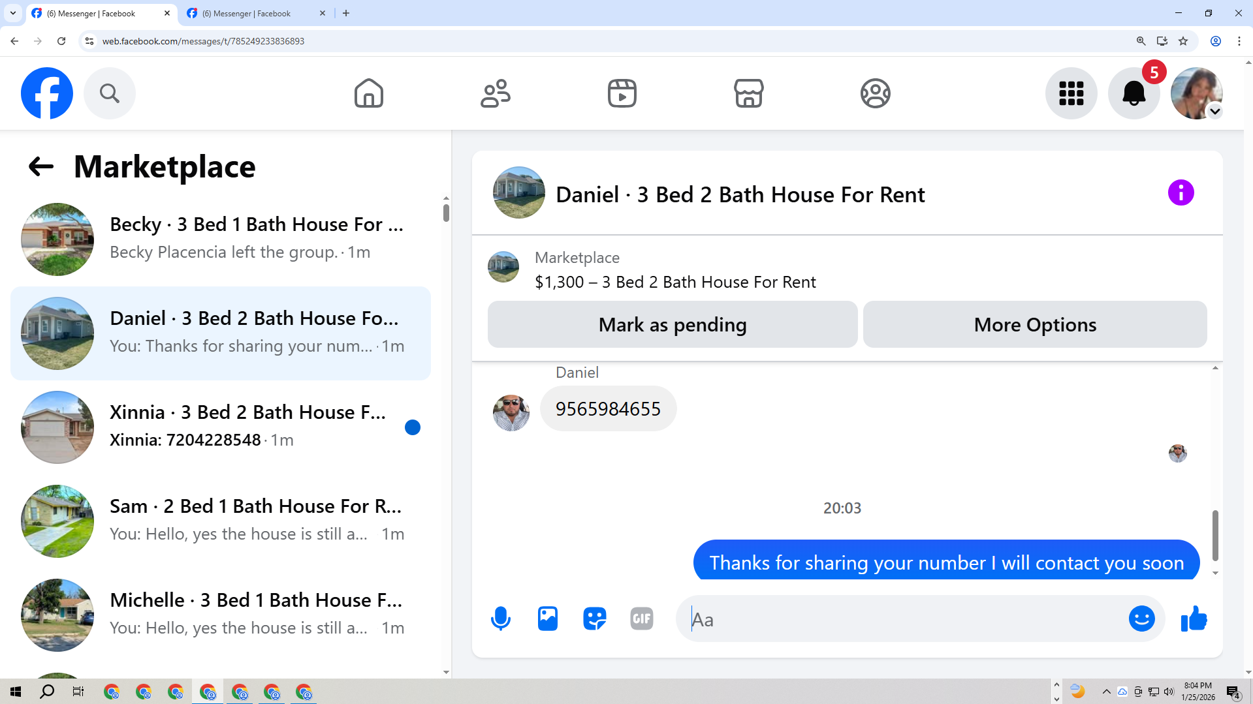The width and height of the screenshot is (1253, 704).
Task: Open the Windows notification center
Action: (1233, 692)
